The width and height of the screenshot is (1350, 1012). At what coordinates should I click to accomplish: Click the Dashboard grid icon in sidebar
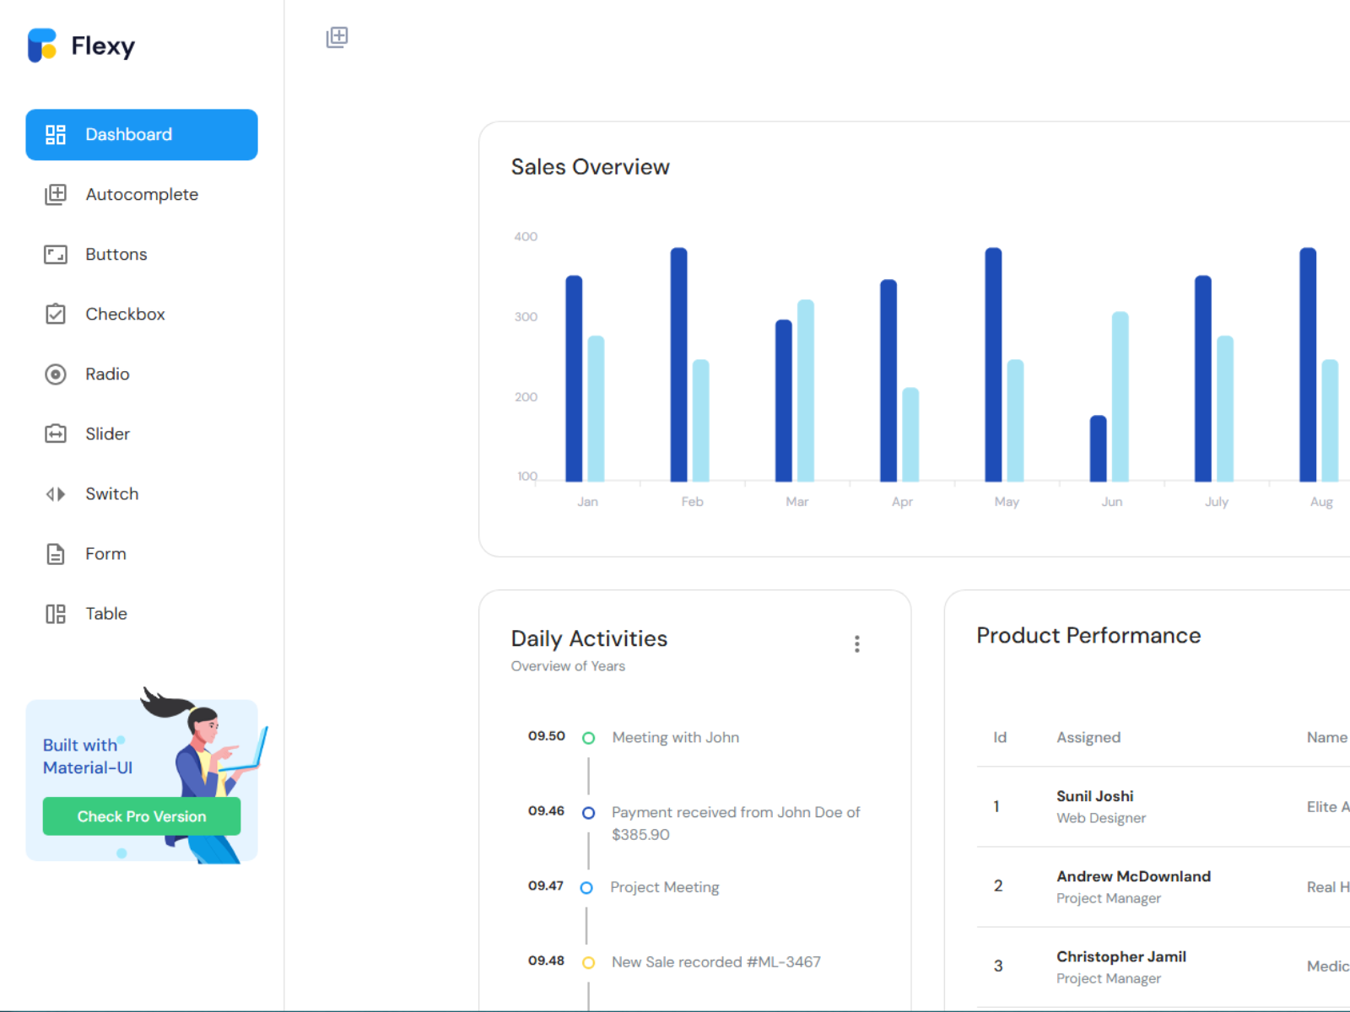[56, 135]
